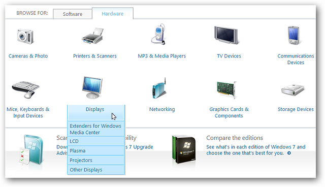Click the Communications Devices phone icon
Screen dimensions: 325x187
pyautogui.click(x=294, y=35)
